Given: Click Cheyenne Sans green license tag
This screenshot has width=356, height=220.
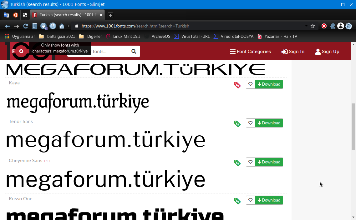Looking at the screenshot, I should [x=237, y=162].
